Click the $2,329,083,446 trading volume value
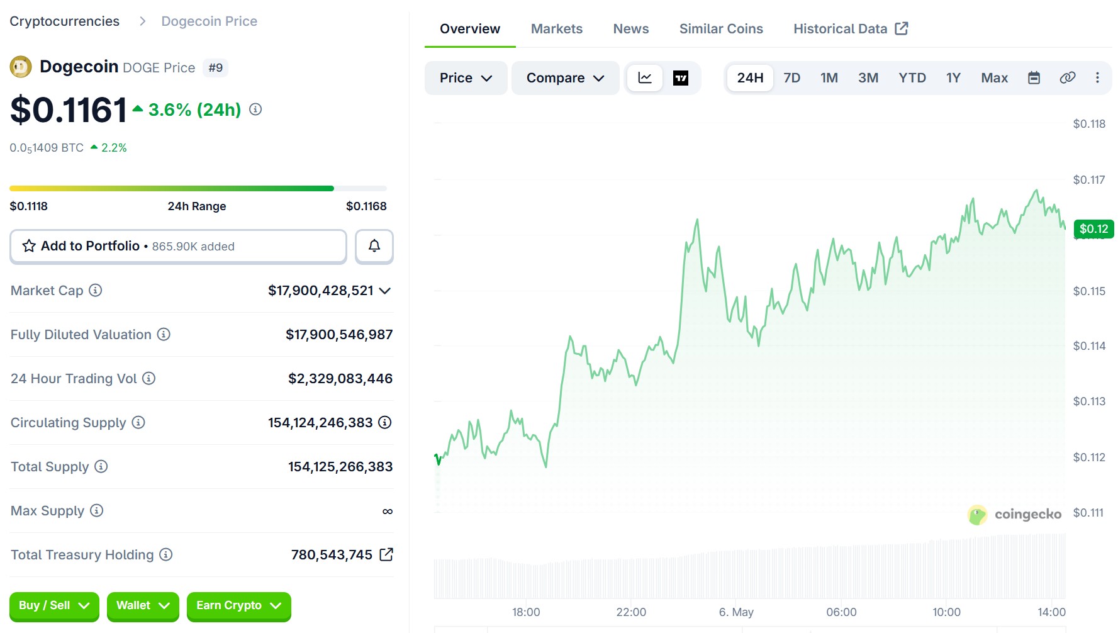1118x633 pixels. tap(340, 378)
